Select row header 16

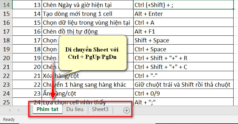point(6,22)
